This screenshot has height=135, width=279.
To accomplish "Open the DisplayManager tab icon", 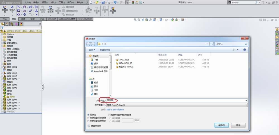I will click(21, 24).
